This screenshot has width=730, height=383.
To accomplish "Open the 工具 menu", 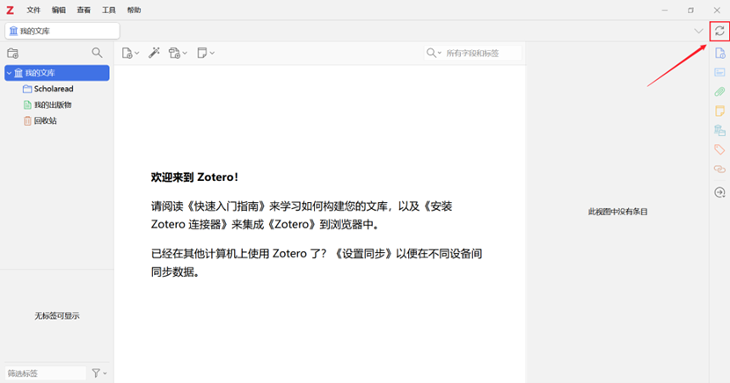I will [109, 11].
